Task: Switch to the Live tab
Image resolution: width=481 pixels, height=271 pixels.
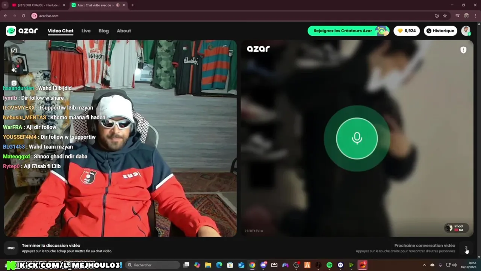Action: (x=86, y=31)
